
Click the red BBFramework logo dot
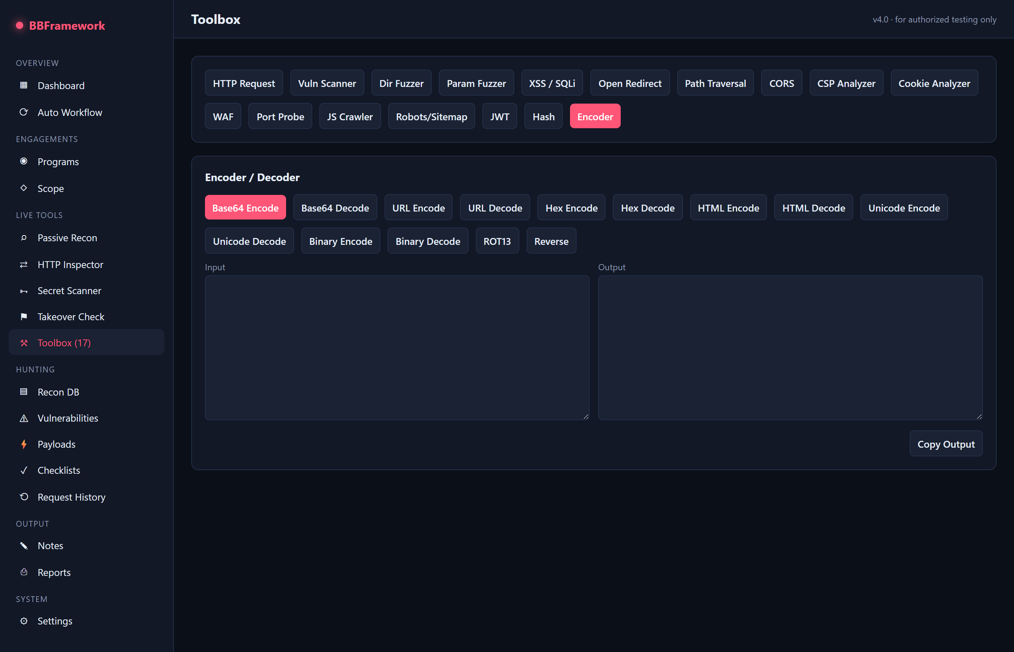pos(20,25)
